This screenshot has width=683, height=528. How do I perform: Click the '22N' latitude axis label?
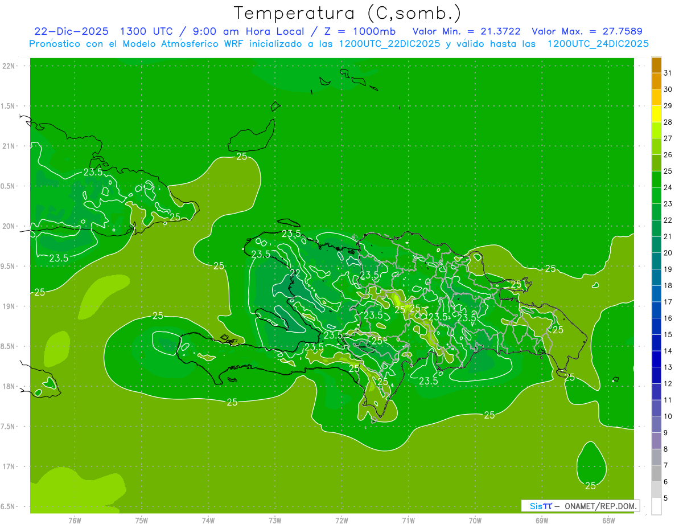coord(8,66)
